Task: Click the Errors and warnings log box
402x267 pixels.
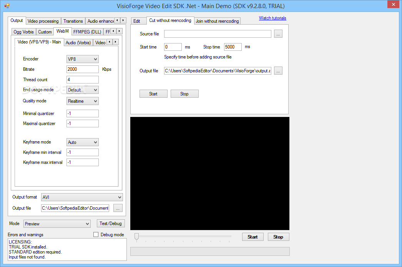Action: point(67,250)
